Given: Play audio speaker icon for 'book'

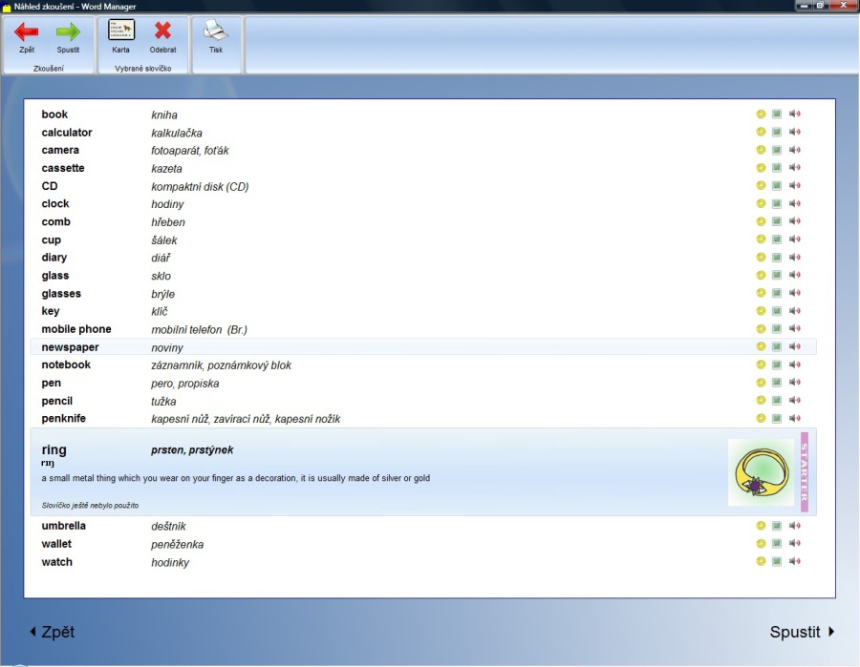Looking at the screenshot, I should click(794, 115).
